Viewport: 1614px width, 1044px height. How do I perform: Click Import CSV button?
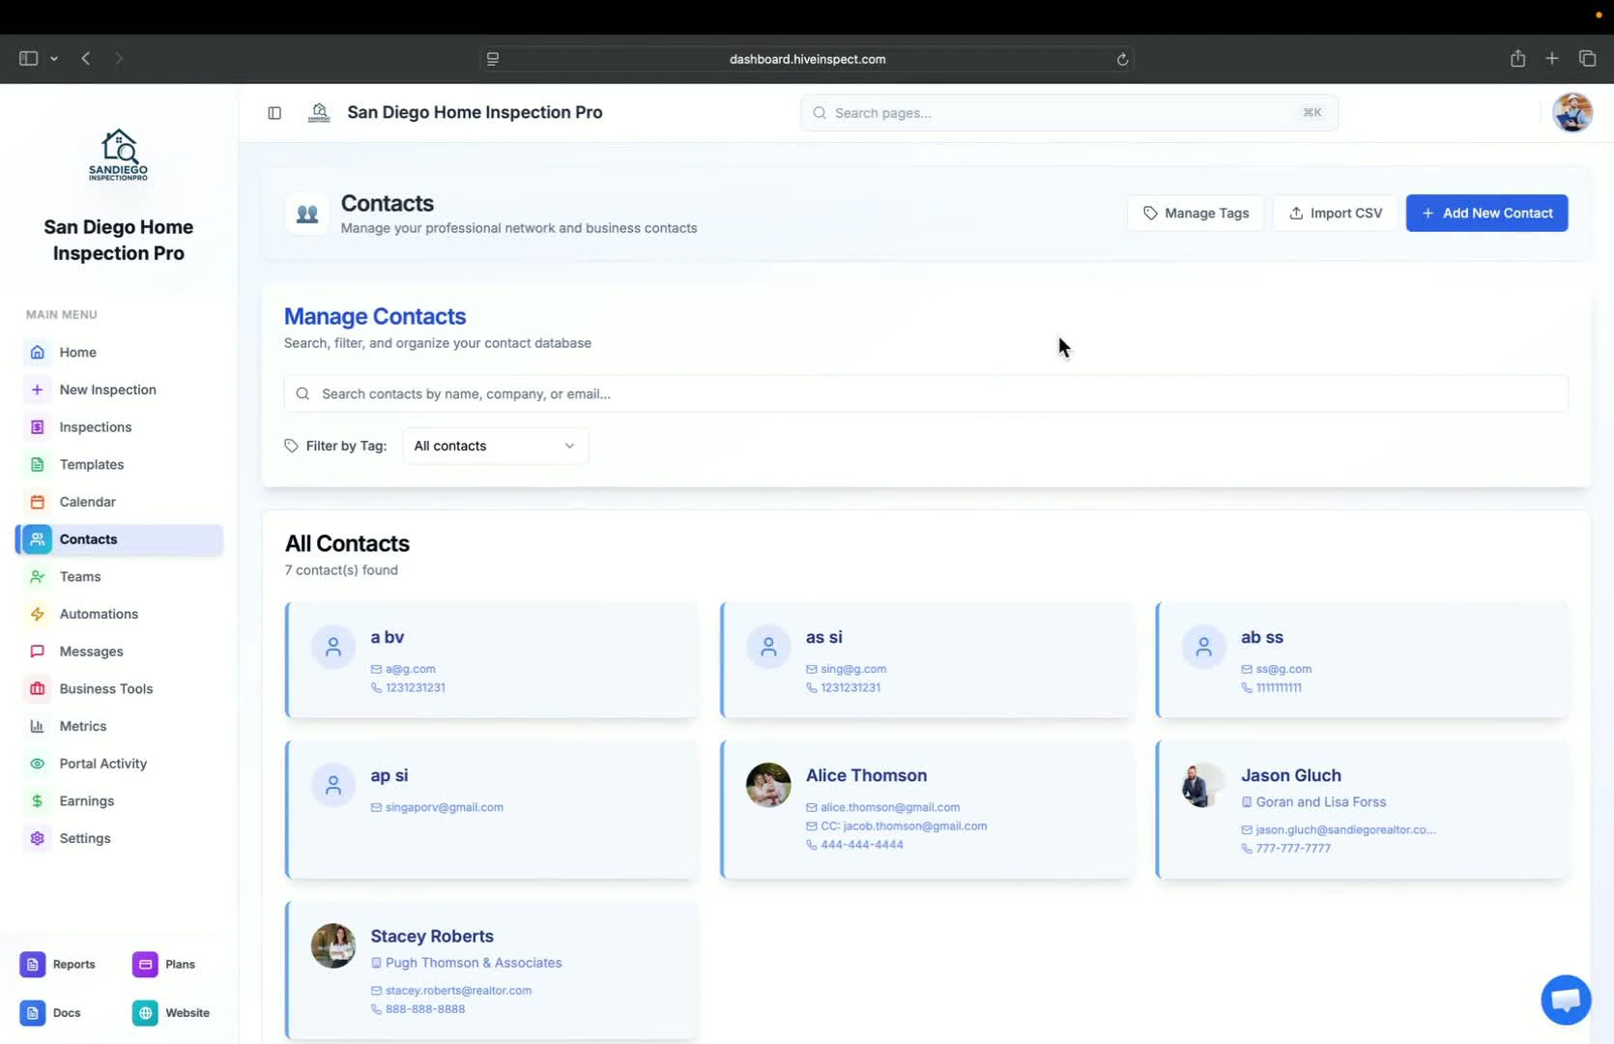[x=1335, y=213]
